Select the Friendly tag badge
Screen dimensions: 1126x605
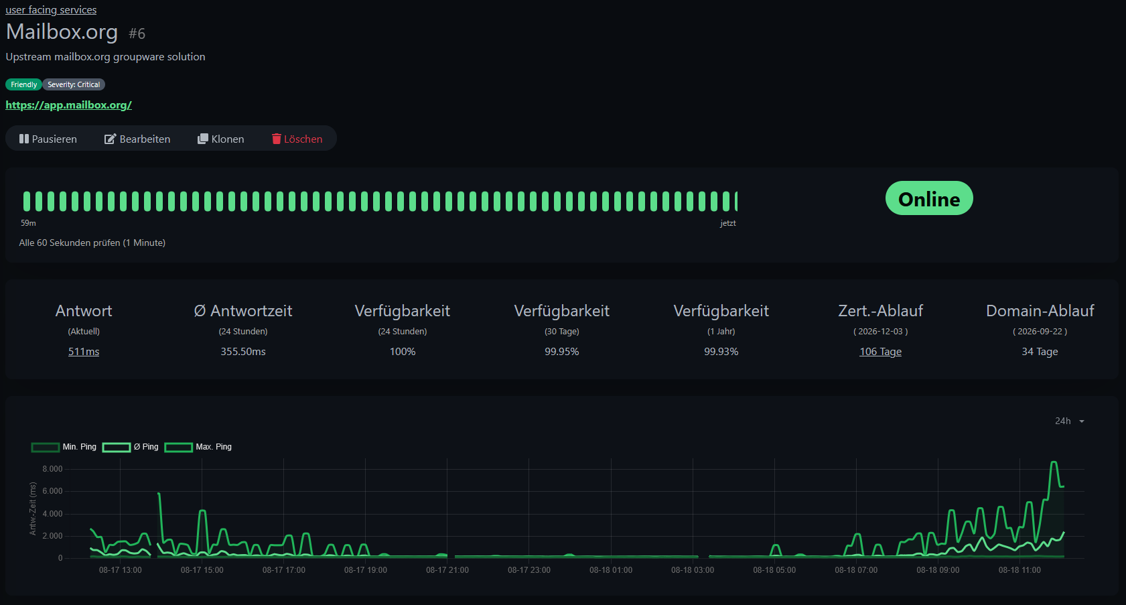pos(23,84)
